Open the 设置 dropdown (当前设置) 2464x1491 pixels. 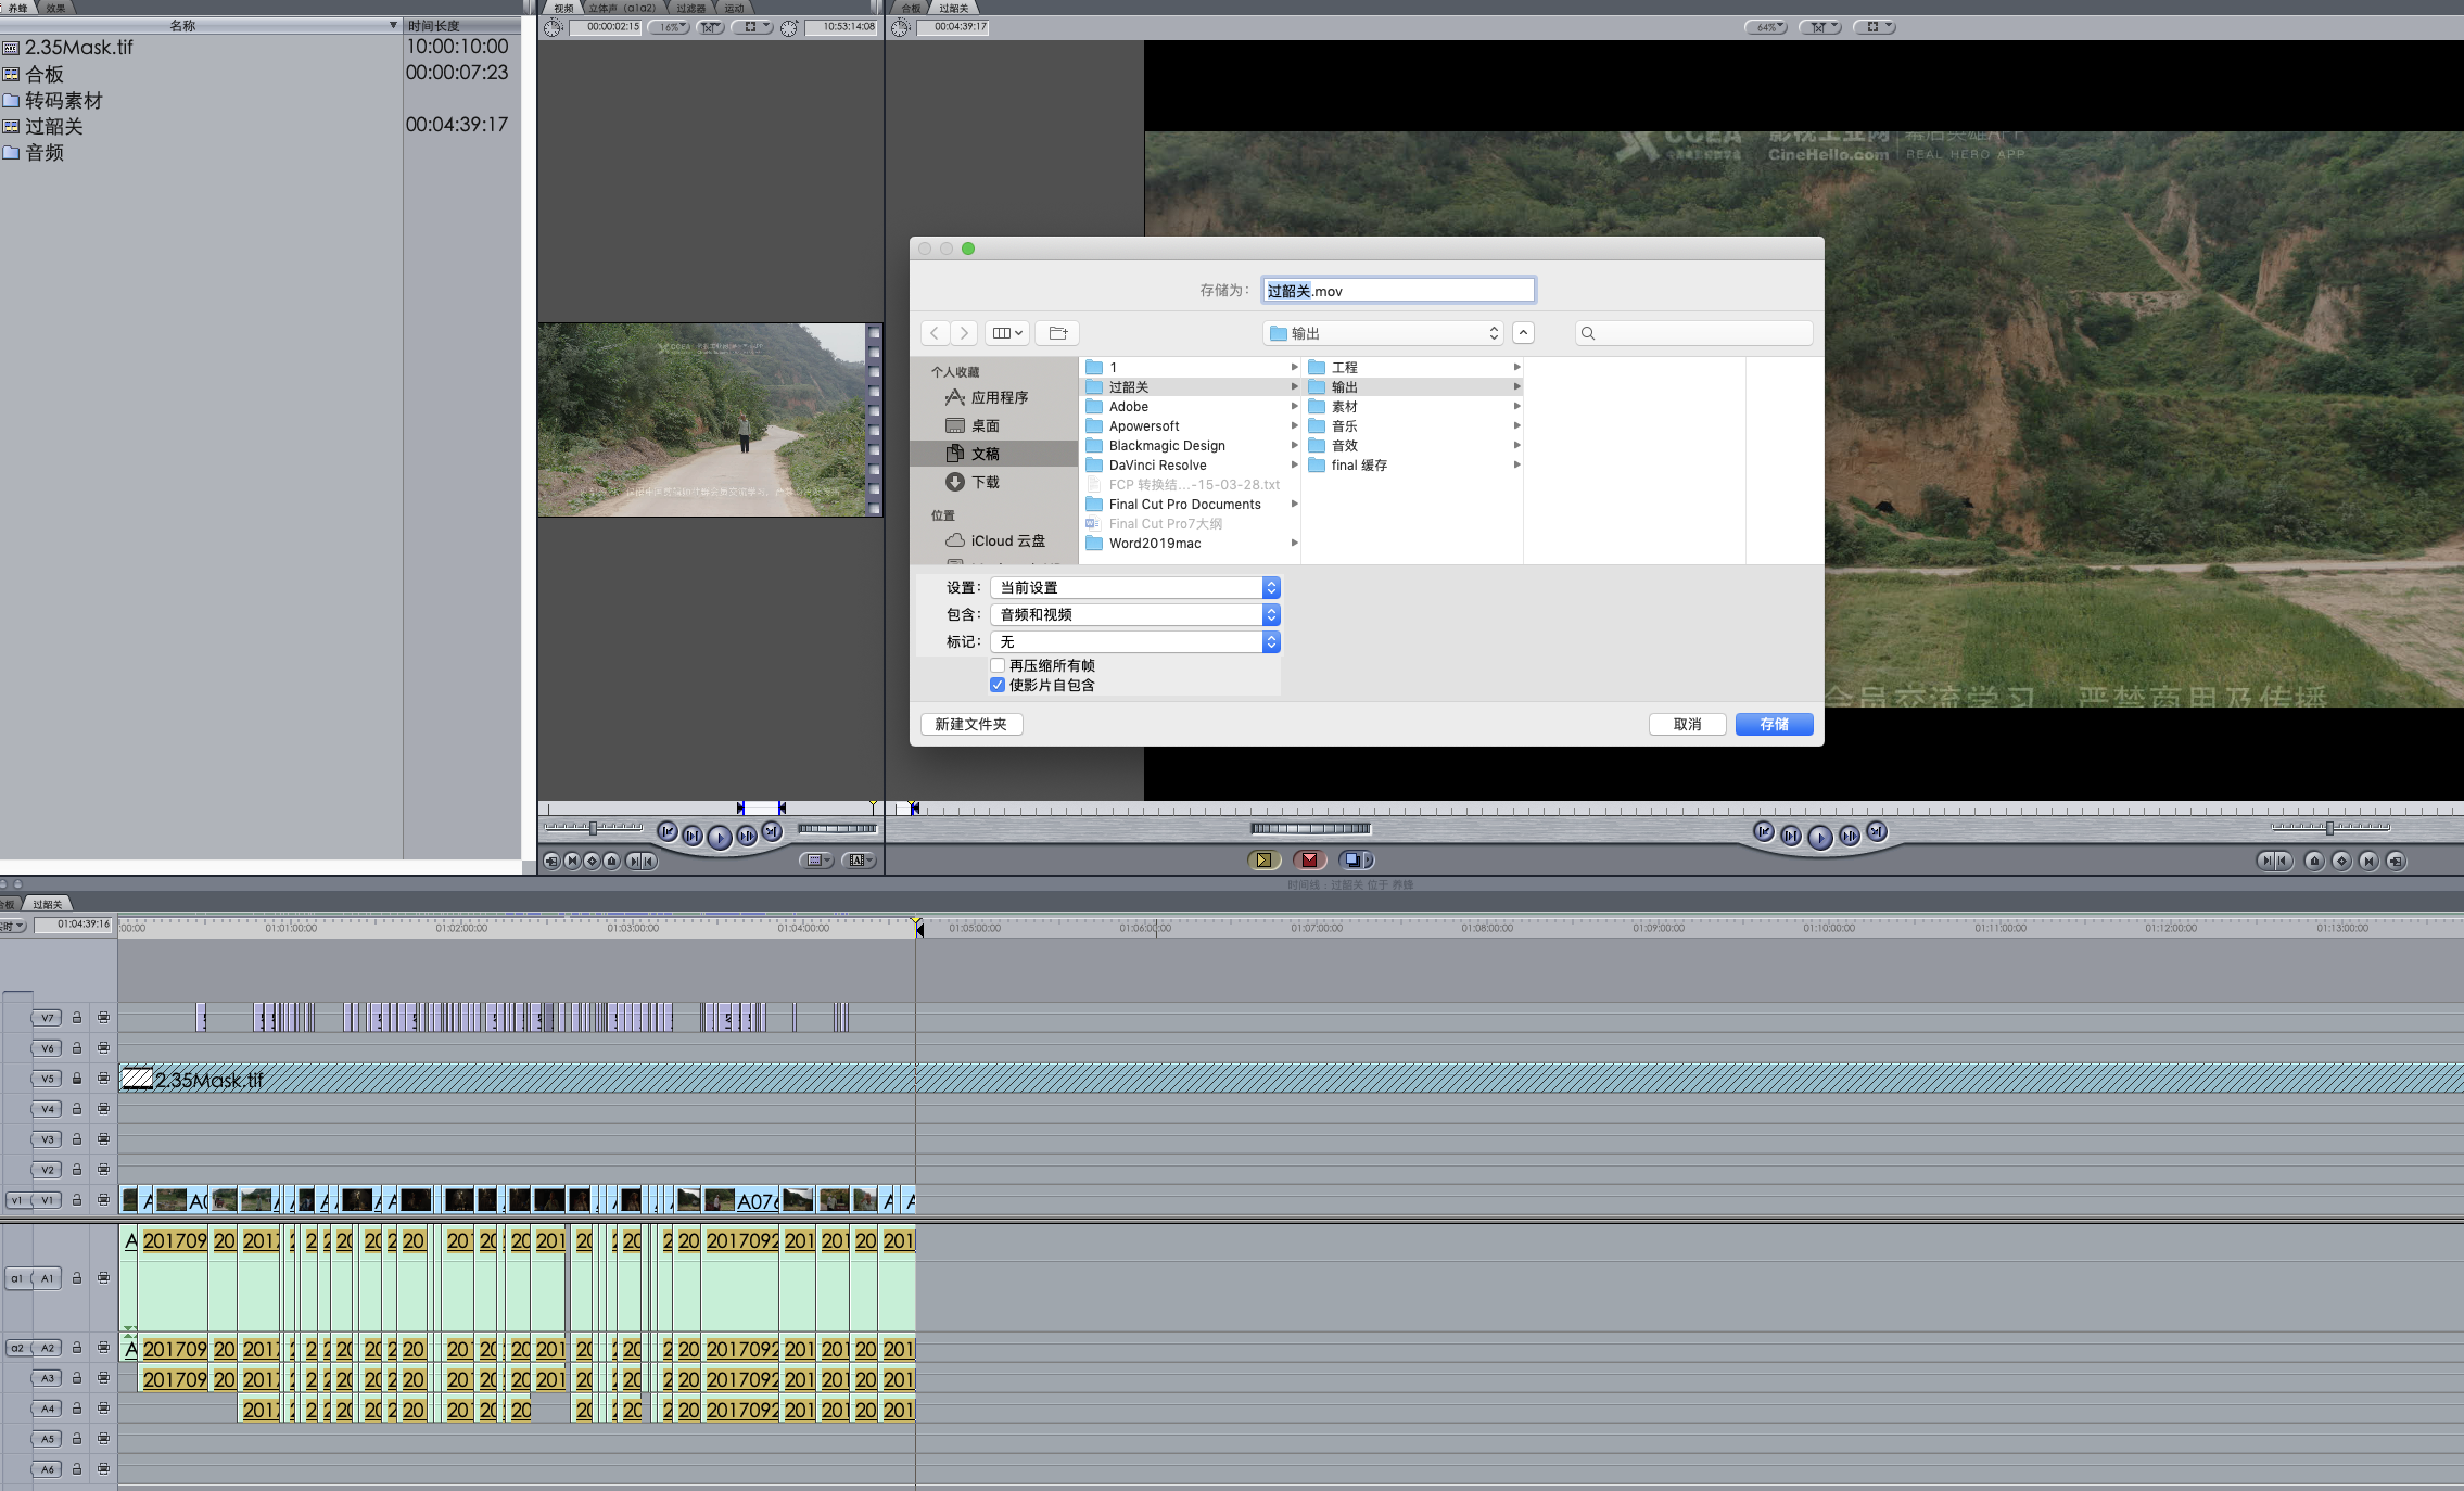click(1135, 588)
